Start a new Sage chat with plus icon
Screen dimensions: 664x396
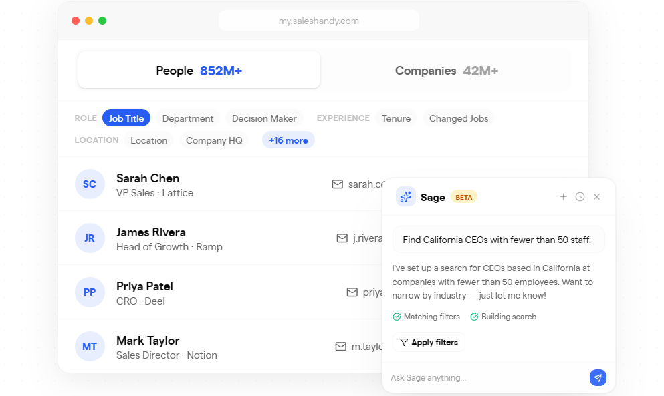(563, 197)
